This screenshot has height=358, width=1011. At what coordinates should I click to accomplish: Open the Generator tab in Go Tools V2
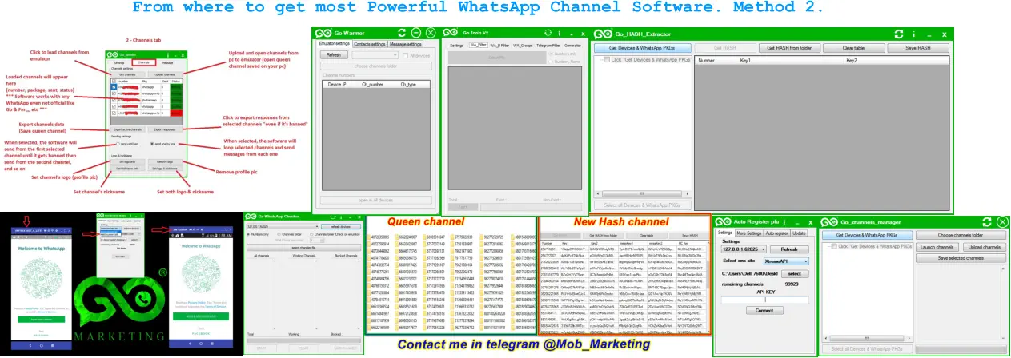tap(572, 46)
